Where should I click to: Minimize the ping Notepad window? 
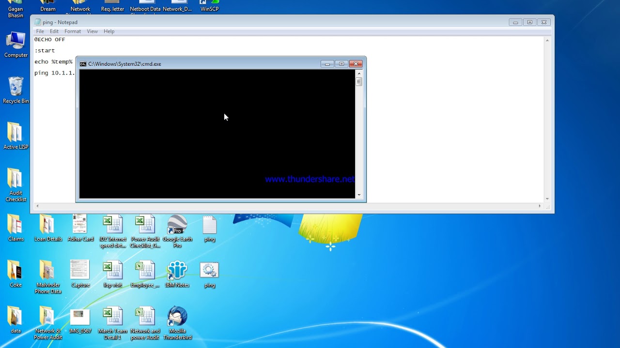tap(515, 22)
